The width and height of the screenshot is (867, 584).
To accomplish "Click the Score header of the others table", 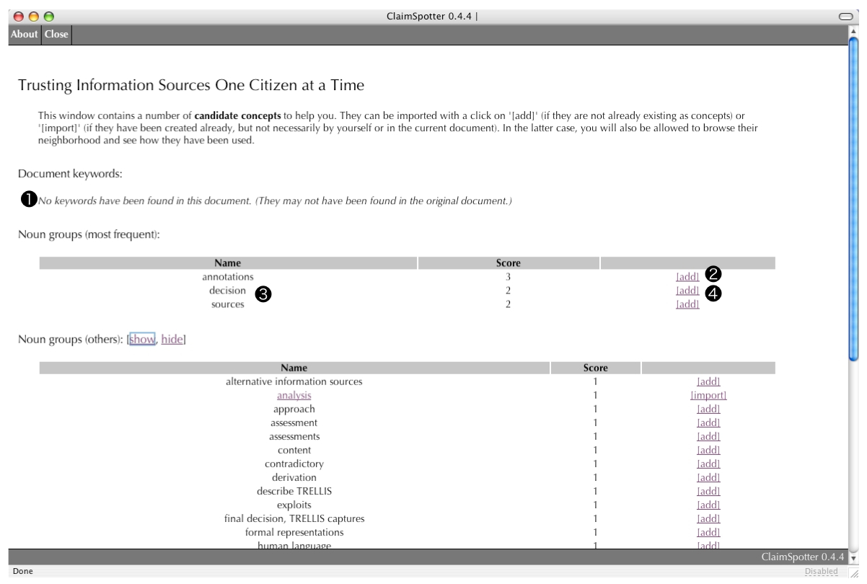I will pyautogui.click(x=595, y=368).
